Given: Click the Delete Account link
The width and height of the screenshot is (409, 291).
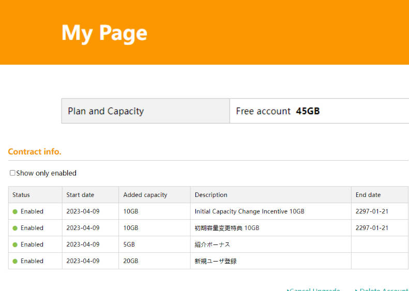Looking at the screenshot, I should click(383, 289).
